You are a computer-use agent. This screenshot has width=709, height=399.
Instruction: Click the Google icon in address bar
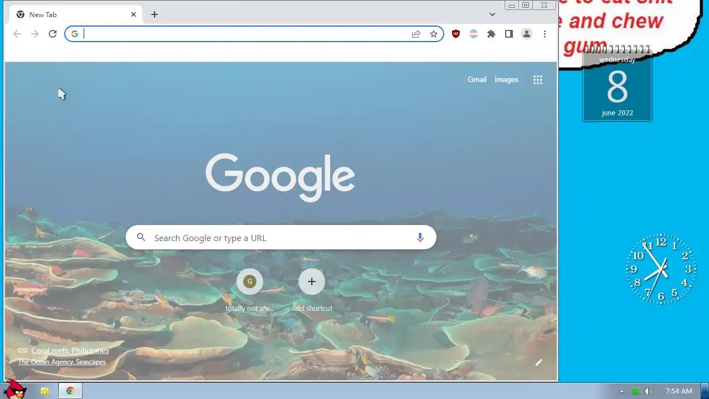click(x=75, y=34)
